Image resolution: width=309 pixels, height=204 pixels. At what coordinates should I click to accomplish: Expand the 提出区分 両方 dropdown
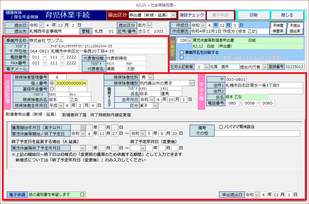pyautogui.click(x=149, y=25)
